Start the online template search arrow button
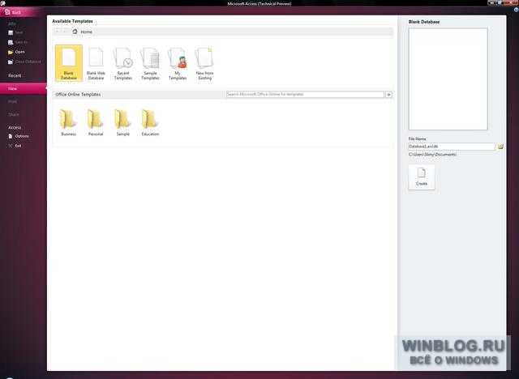Viewport: 519px width, 379px height. (x=389, y=95)
